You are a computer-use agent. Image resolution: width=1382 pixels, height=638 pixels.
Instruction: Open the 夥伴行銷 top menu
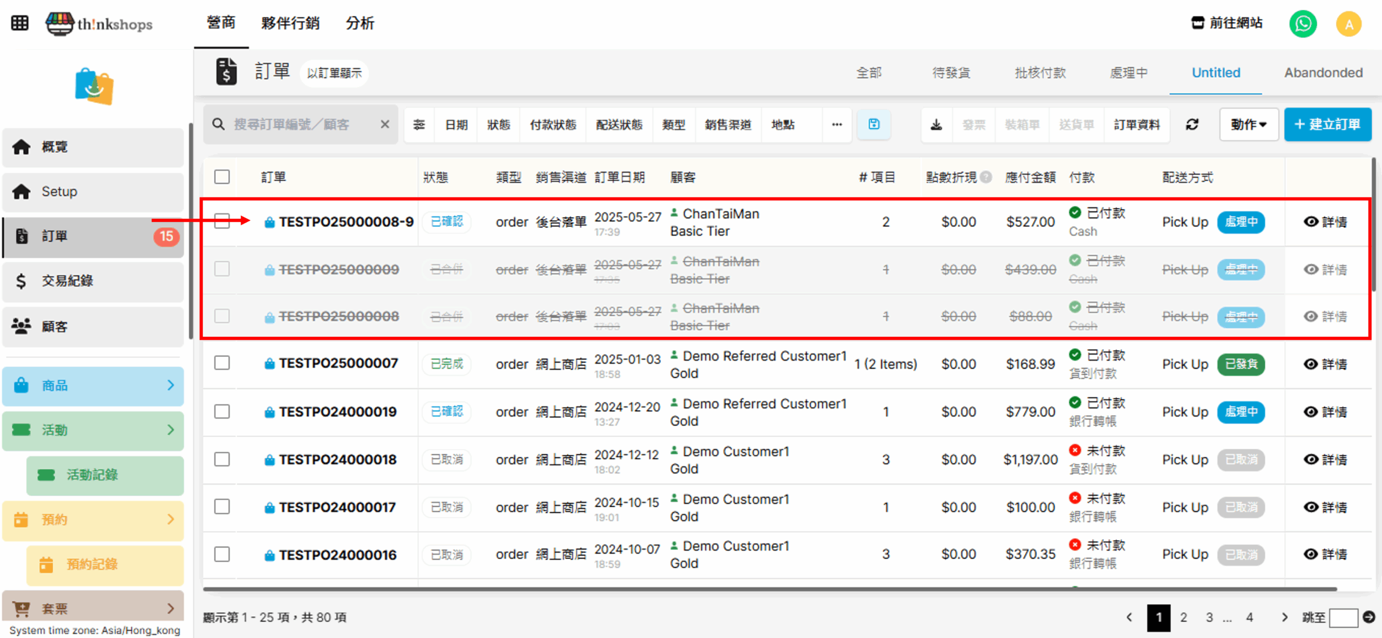tap(290, 23)
